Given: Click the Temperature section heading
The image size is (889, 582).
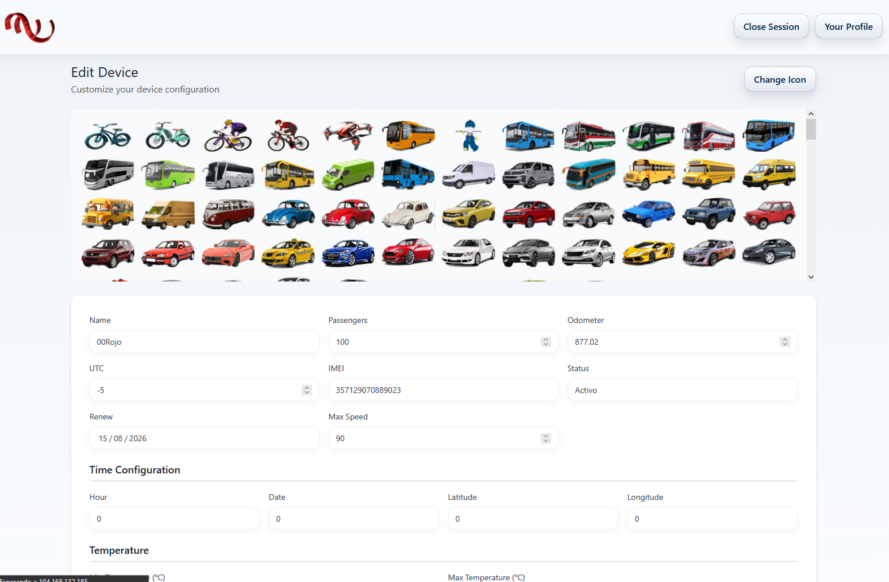Looking at the screenshot, I should pyautogui.click(x=119, y=550).
